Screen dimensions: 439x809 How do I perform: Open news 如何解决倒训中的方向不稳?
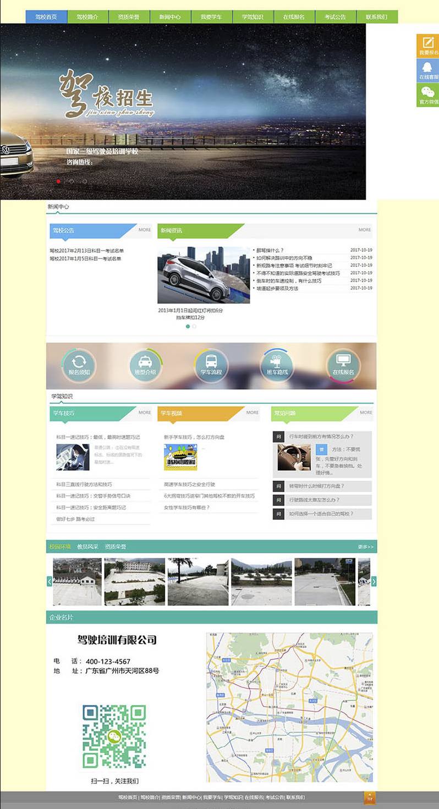tap(284, 258)
